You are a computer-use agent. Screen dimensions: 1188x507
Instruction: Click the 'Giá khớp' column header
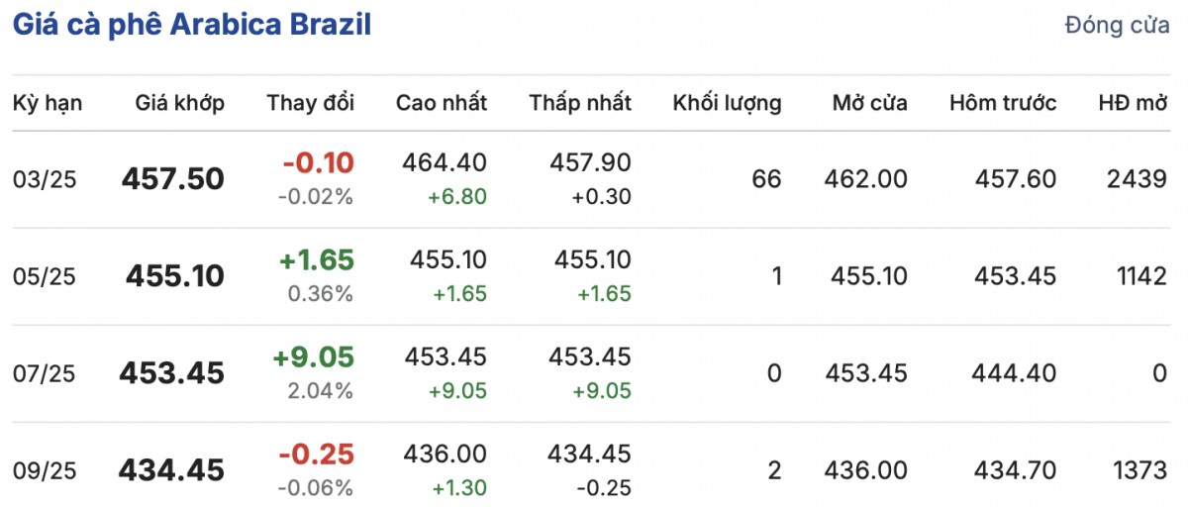[180, 103]
